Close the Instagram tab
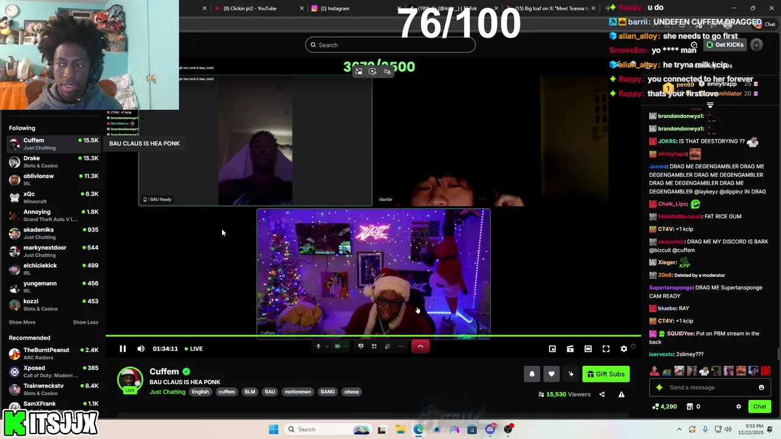Screen dimensions: 781x439 click(399, 9)
